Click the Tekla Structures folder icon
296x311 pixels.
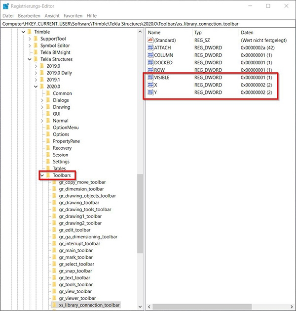click(36, 59)
